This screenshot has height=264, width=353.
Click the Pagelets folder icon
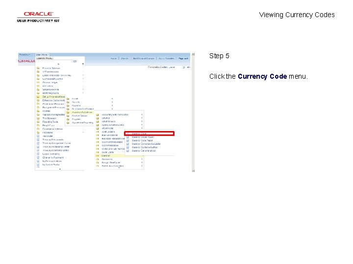pos(68,119)
